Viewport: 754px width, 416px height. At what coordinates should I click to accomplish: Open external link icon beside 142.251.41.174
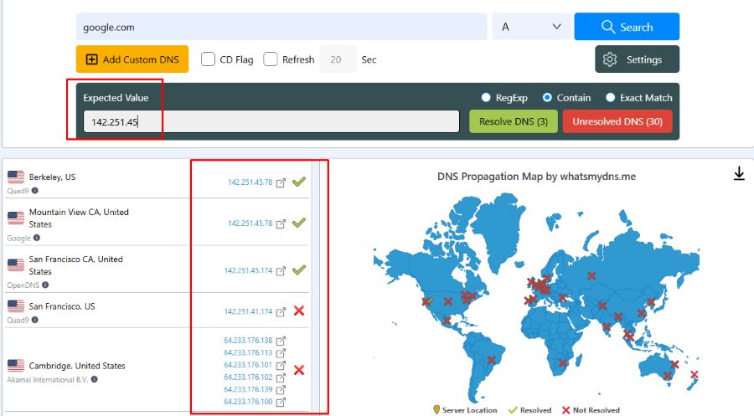281,311
